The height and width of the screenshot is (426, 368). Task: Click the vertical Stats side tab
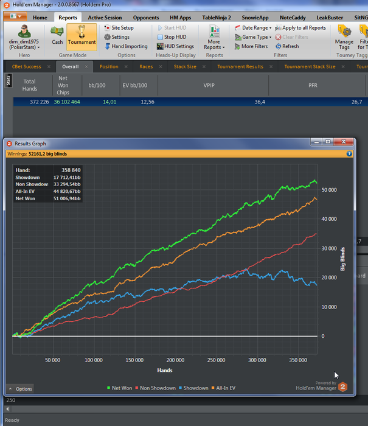coord(9,80)
